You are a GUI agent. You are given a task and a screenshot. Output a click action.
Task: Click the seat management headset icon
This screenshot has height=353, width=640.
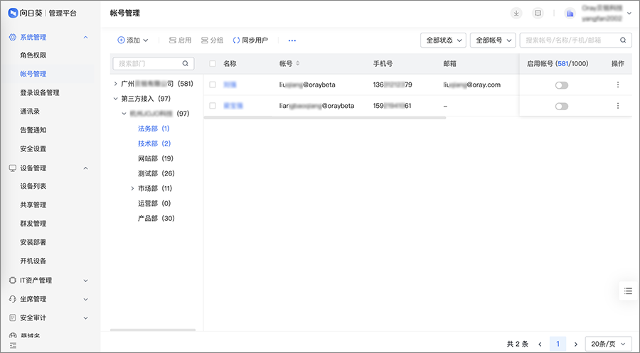[13, 299]
